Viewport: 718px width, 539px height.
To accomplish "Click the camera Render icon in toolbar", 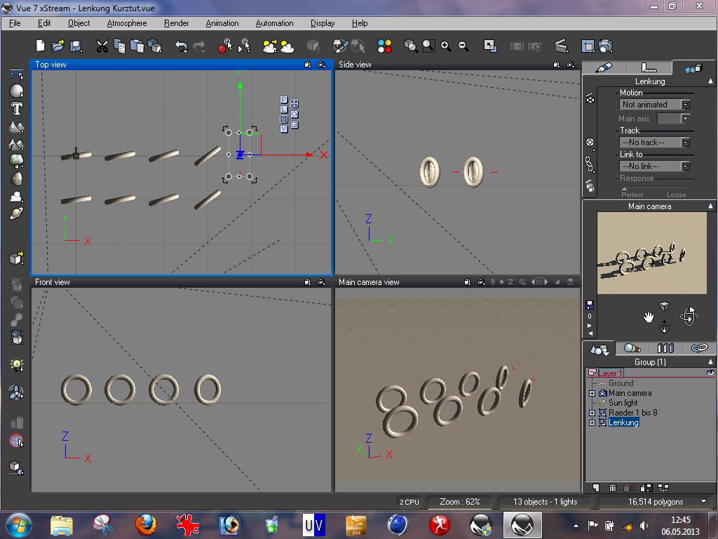I will click(x=606, y=46).
